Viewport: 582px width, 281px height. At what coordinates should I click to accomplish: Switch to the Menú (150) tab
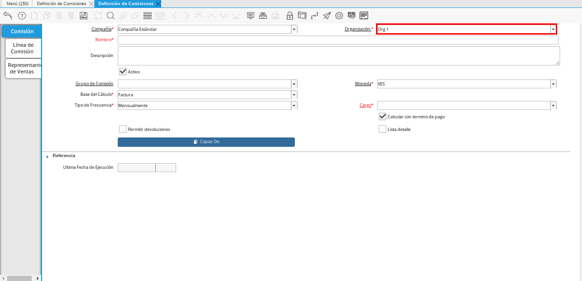coord(17,3)
